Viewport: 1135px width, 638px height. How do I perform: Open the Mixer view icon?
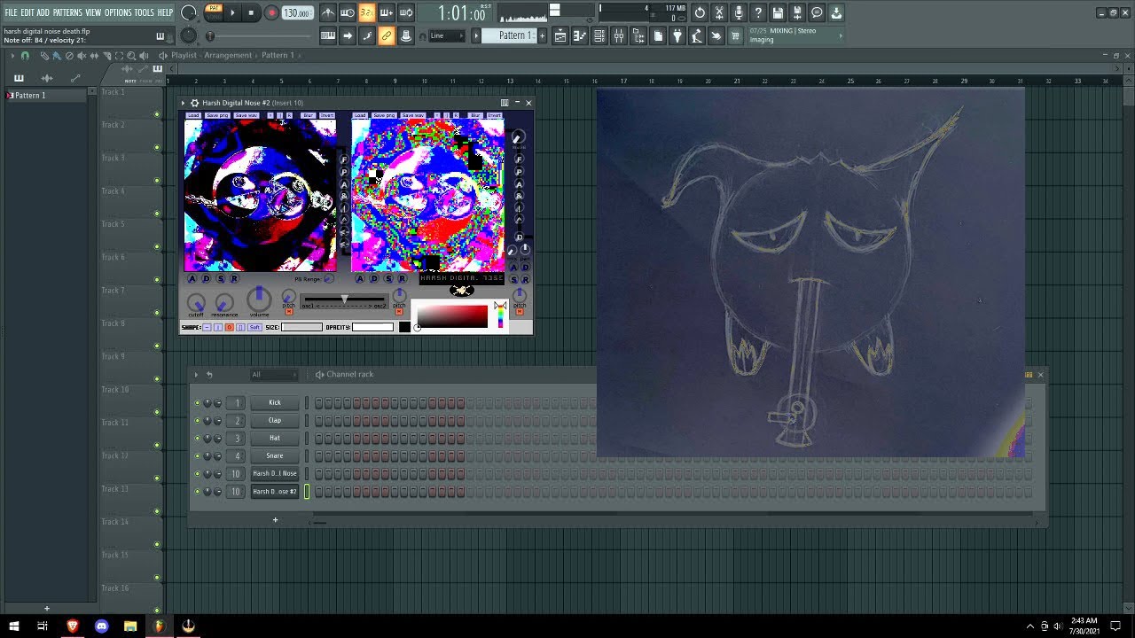point(618,36)
